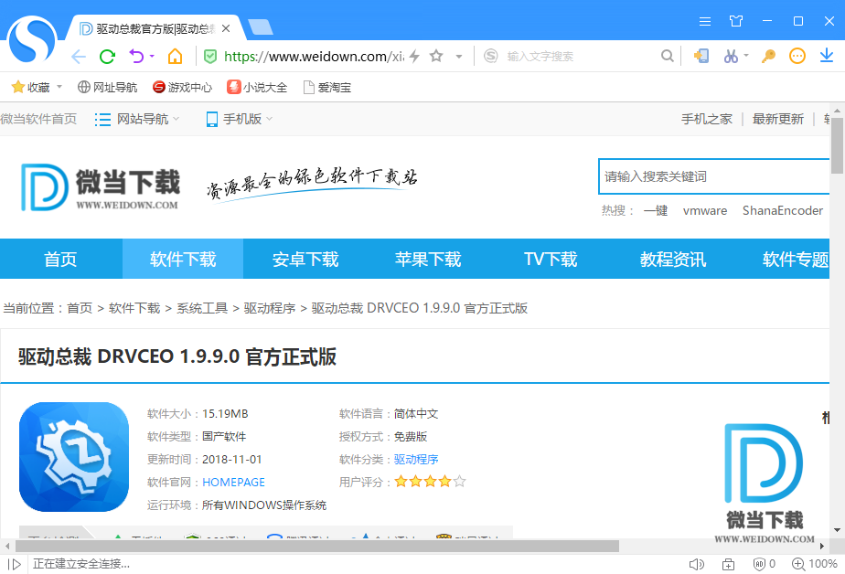This screenshot has height=574, width=845.
Task: Open the 苹果下载 navigation tab
Action: pos(428,259)
